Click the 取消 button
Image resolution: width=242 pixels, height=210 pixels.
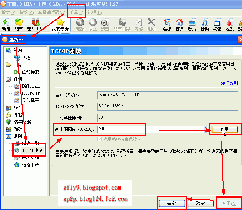(201, 204)
